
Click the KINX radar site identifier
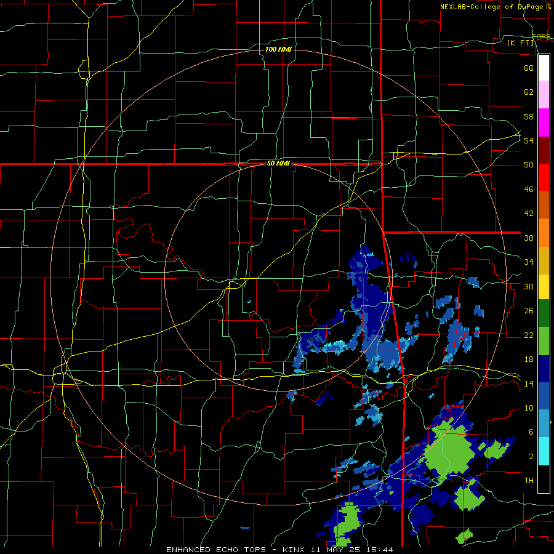[295, 550]
